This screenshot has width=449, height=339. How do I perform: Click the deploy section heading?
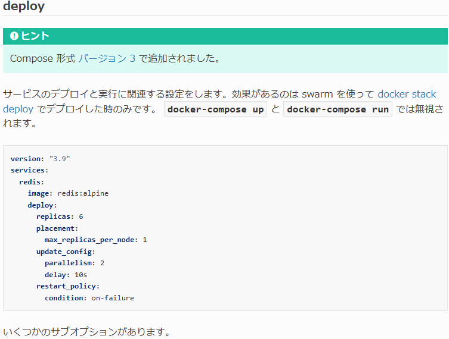[x=24, y=7]
